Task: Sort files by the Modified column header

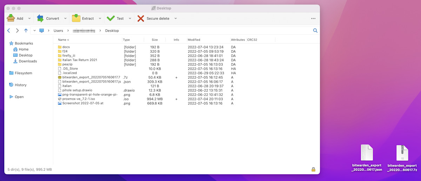Action: [x=194, y=40]
